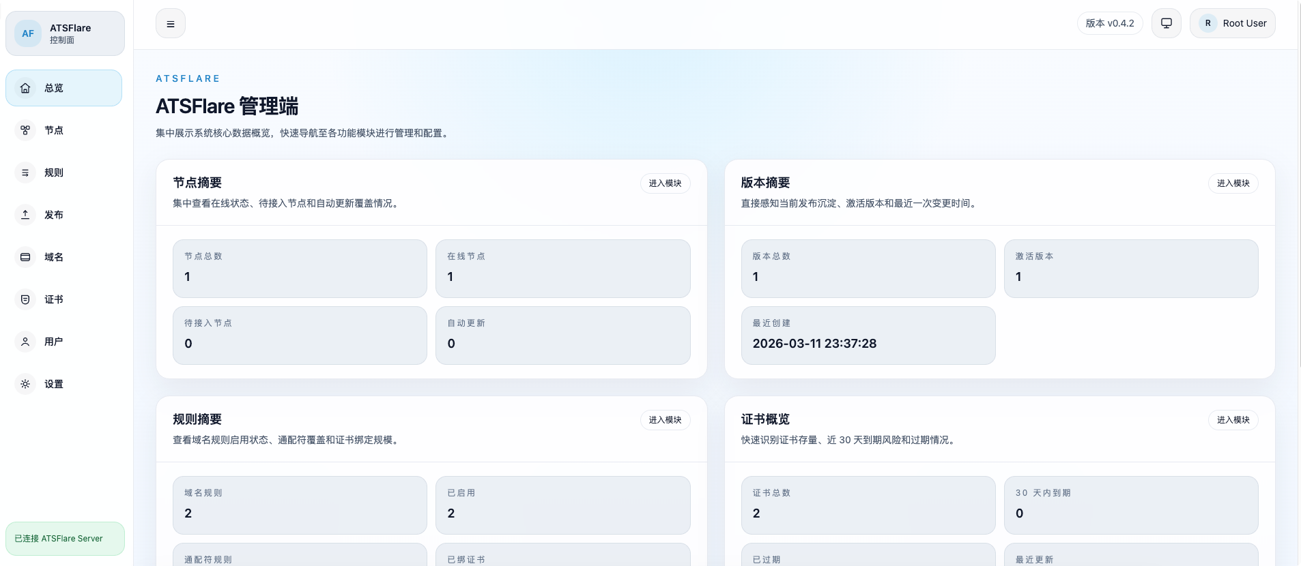Switch to 域名 menu label
Image resolution: width=1301 pixels, height=566 pixels.
tap(54, 257)
